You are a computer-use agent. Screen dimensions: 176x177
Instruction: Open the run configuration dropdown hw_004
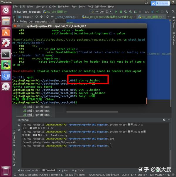[x=101, y=12]
